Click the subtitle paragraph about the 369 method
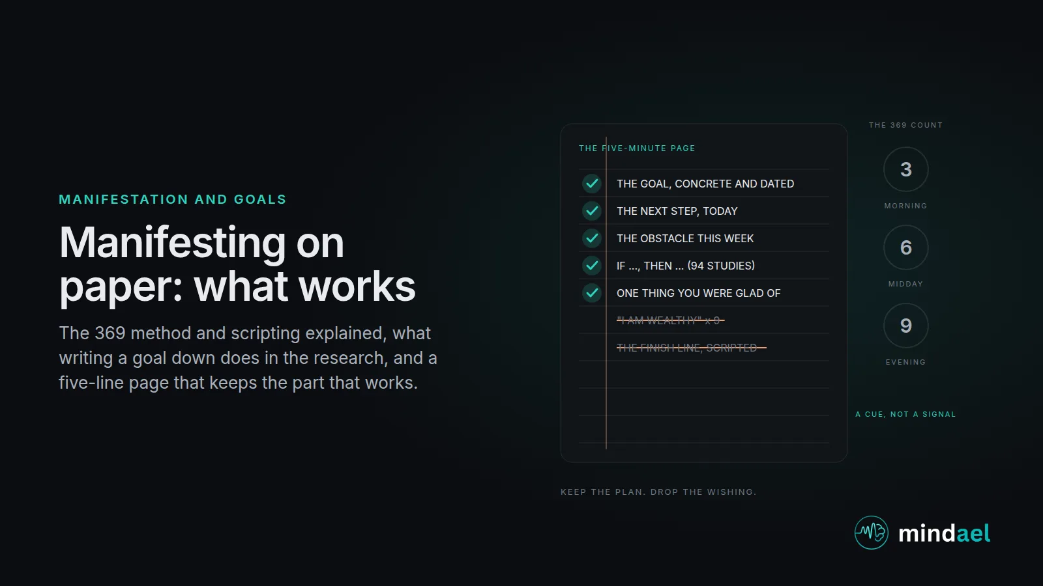Image resolution: width=1043 pixels, height=586 pixels. click(x=248, y=358)
